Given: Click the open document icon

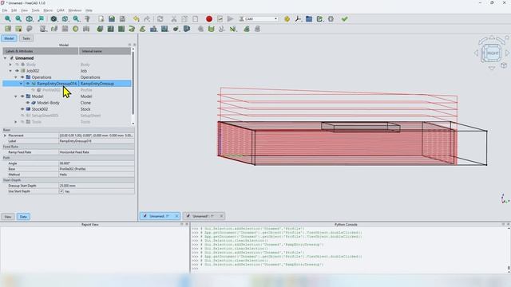Looking at the screenshot, I should [112, 19].
